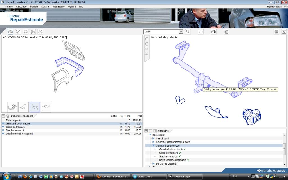Toggle the checked Ştecher remorcă tree item
The image size is (288, 180).
(170, 156)
